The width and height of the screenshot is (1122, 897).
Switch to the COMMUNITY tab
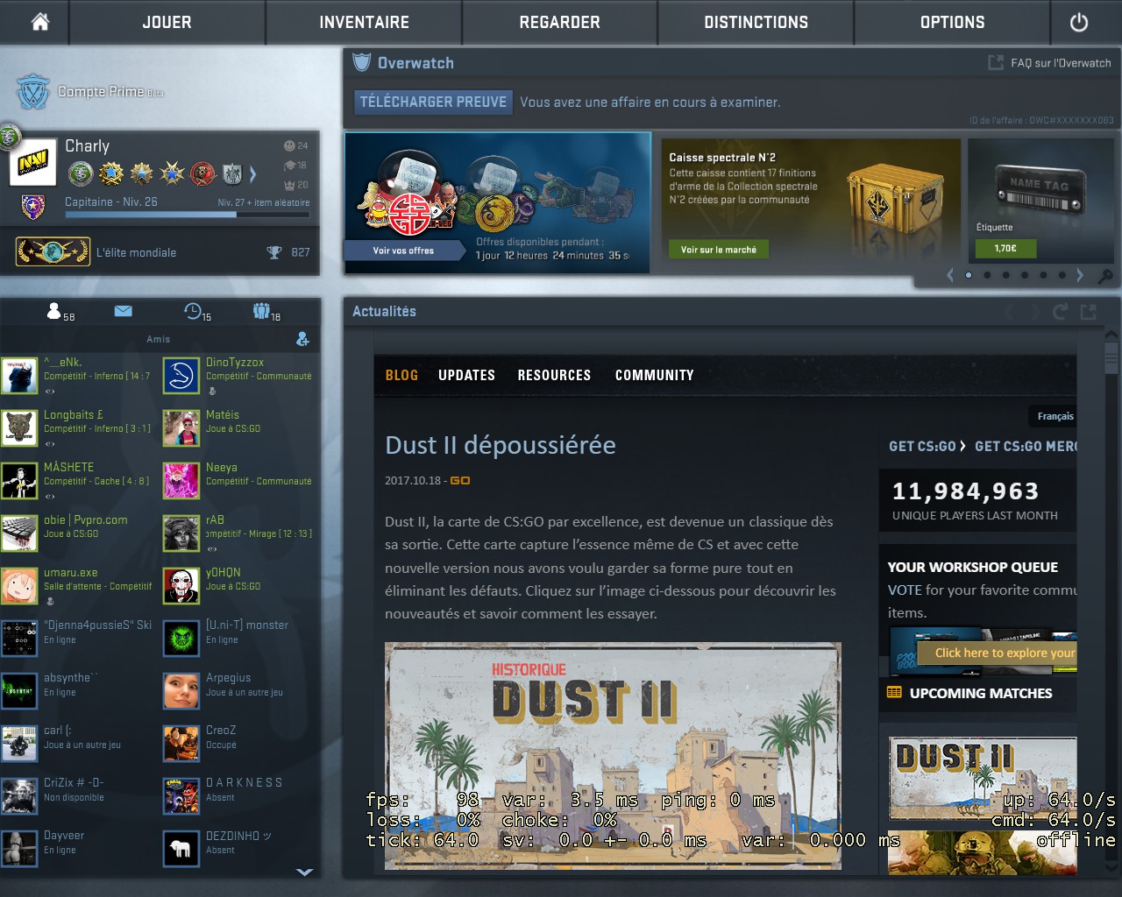click(654, 375)
